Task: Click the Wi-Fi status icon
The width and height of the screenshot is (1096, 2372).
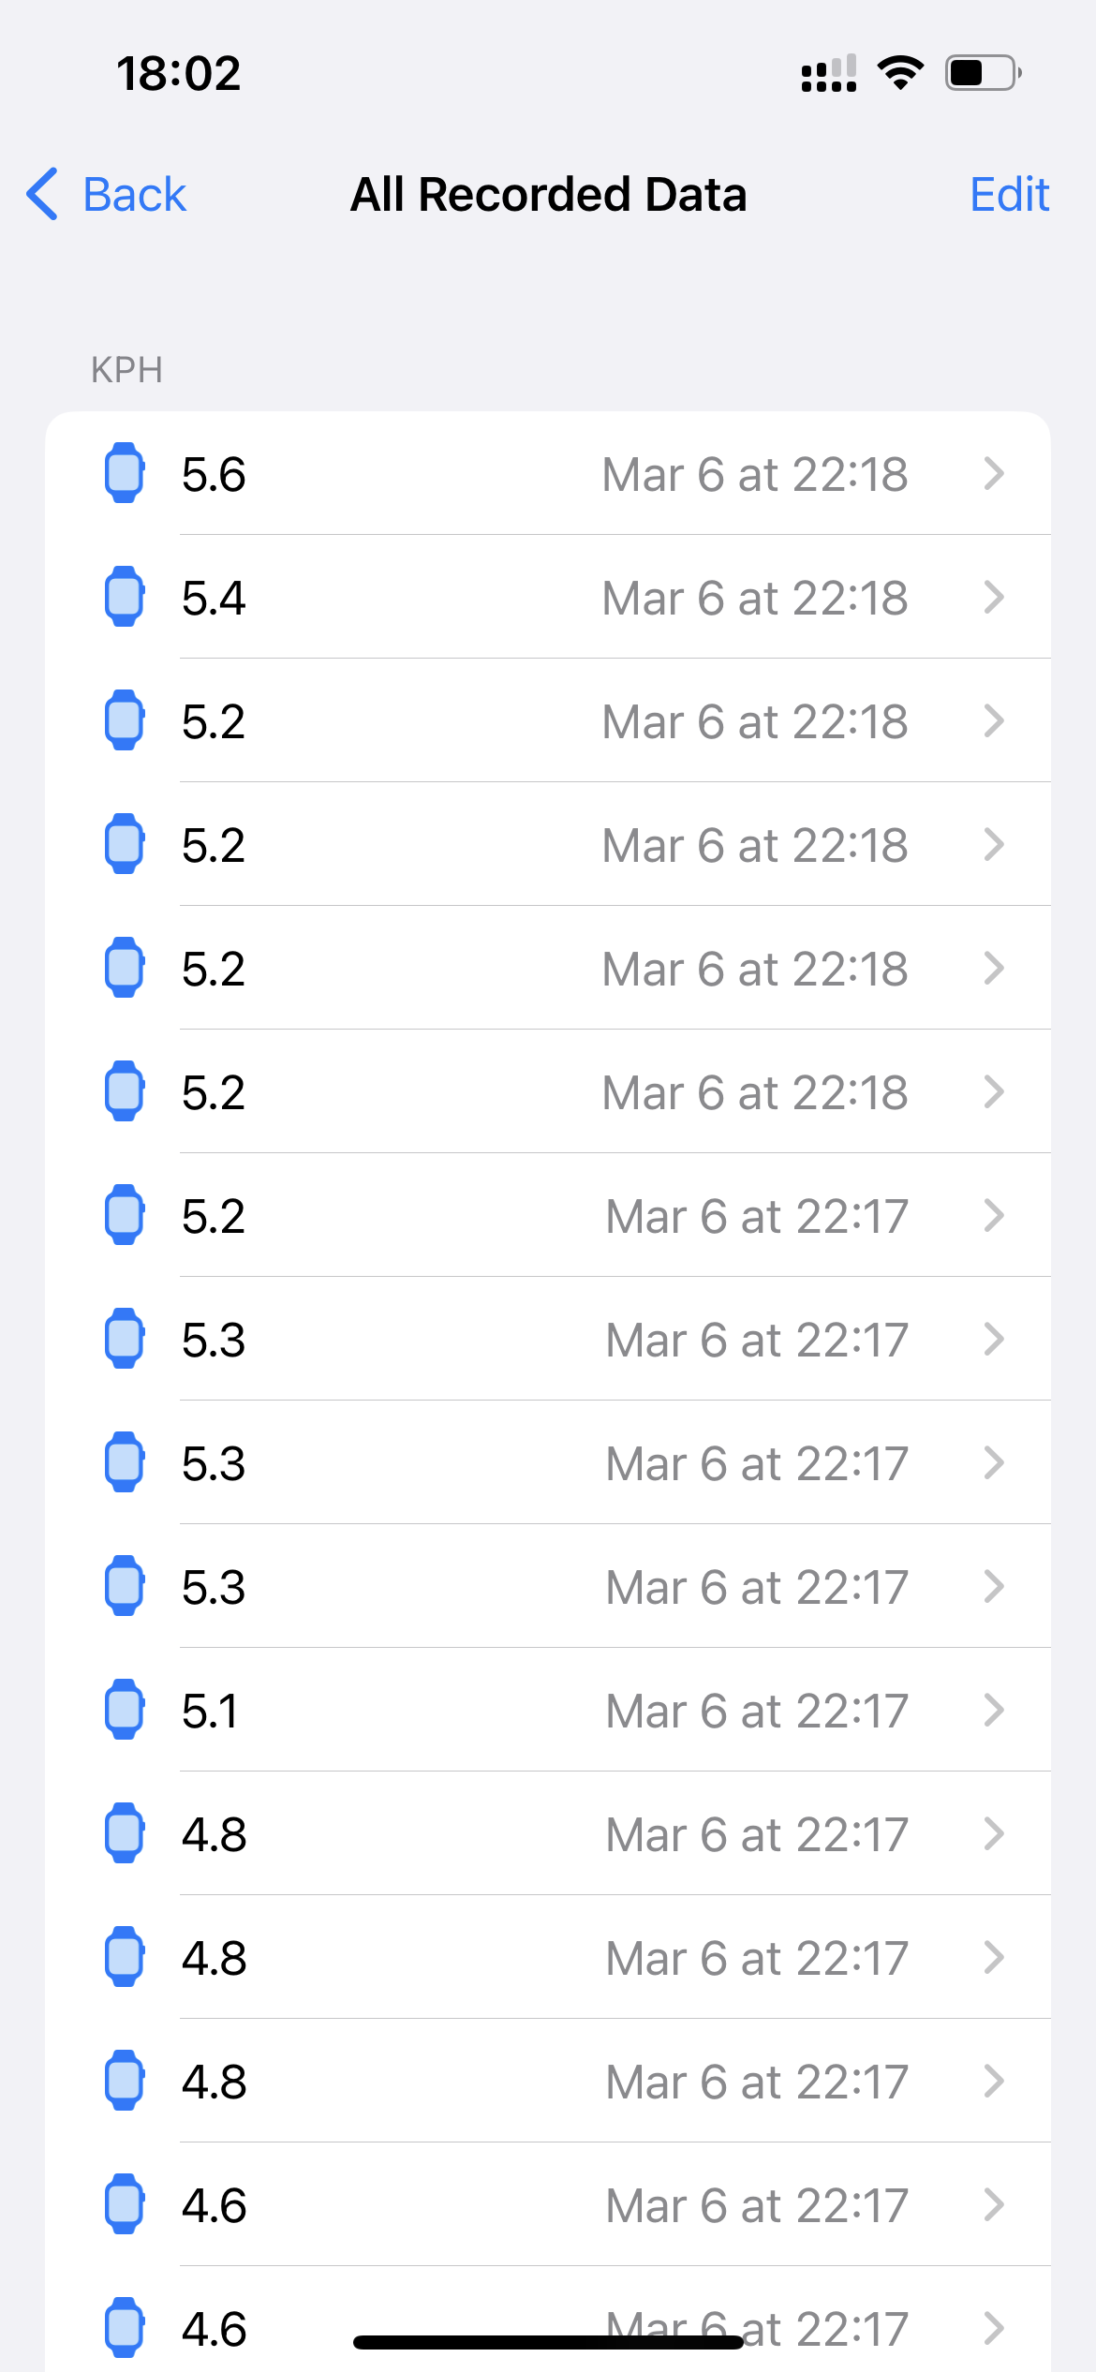Action: click(x=900, y=72)
